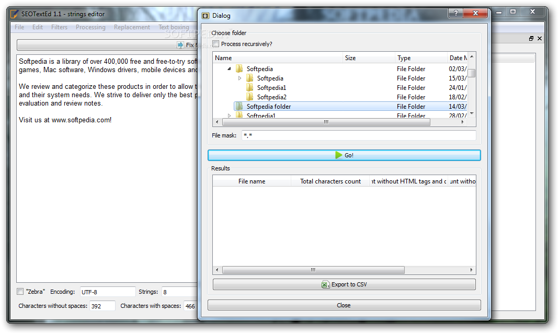Click folder tree scroll up arrow
Image resolution: width=559 pixels, height=334 pixels.
click(472, 56)
